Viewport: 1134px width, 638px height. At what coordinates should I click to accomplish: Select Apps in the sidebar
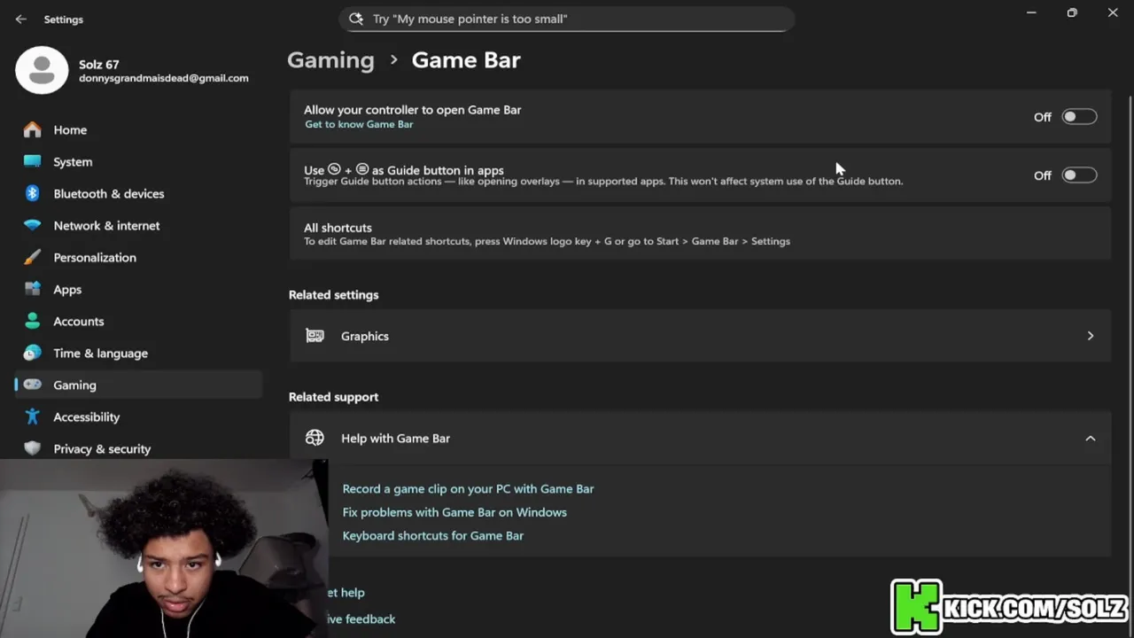click(139, 289)
